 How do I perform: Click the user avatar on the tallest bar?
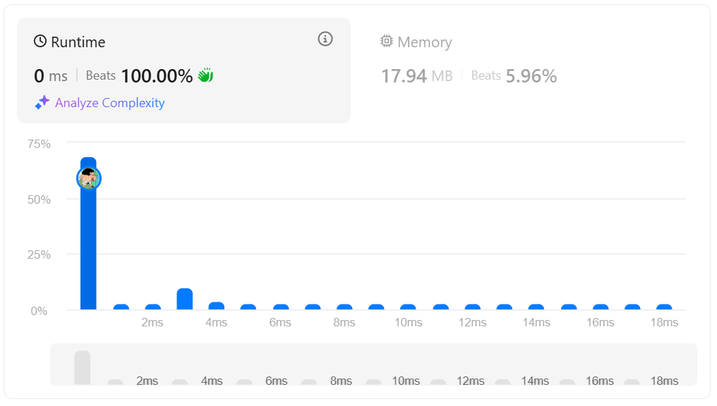(89, 178)
